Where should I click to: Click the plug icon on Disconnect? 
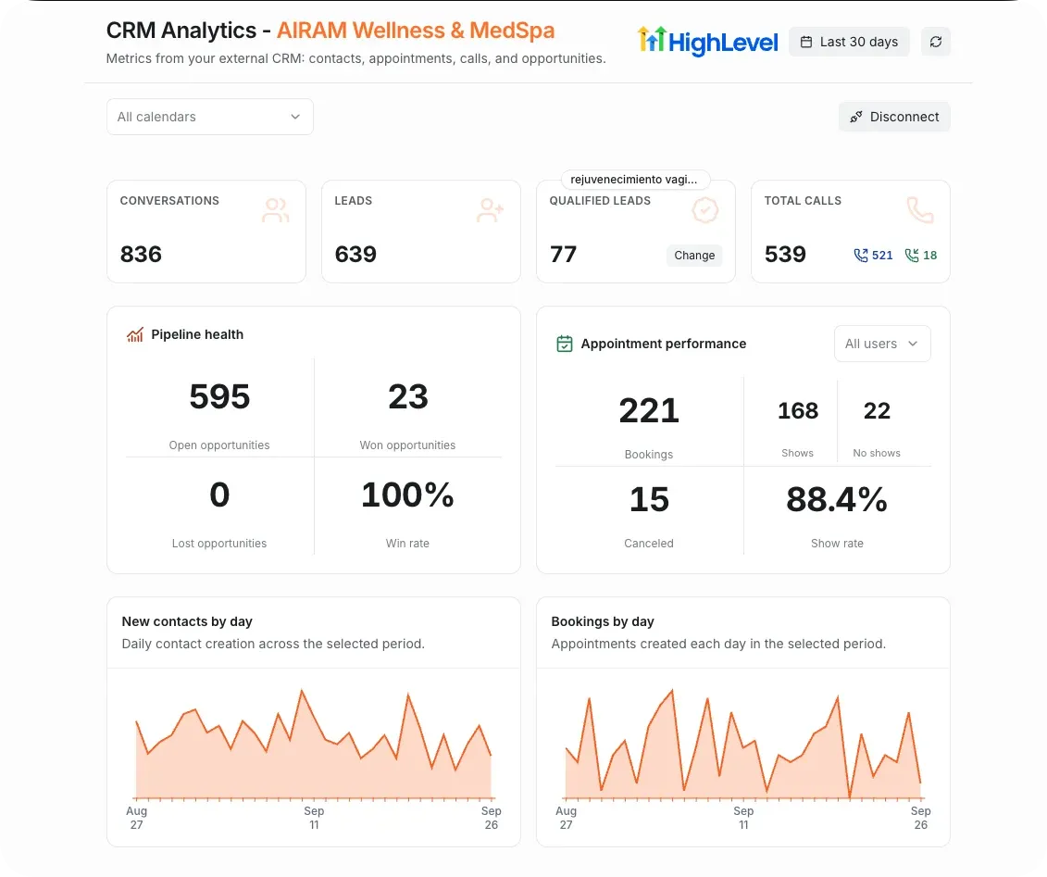pyautogui.click(x=856, y=117)
